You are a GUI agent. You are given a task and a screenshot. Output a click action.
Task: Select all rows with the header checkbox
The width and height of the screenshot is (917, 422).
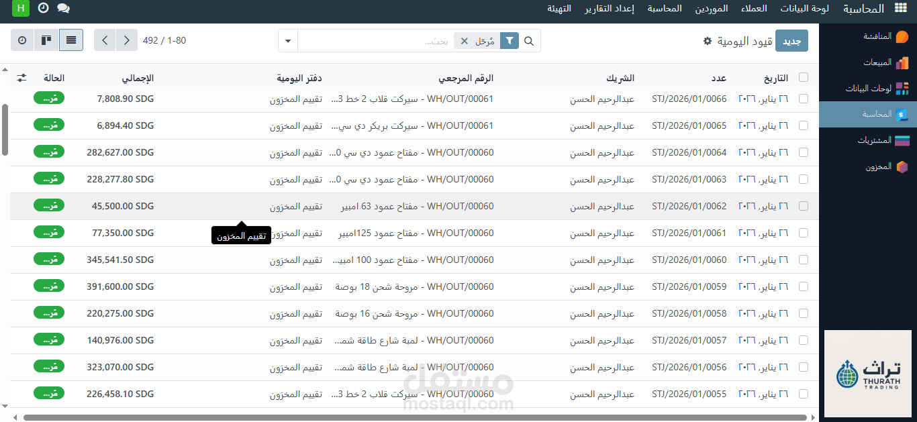(x=804, y=77)
